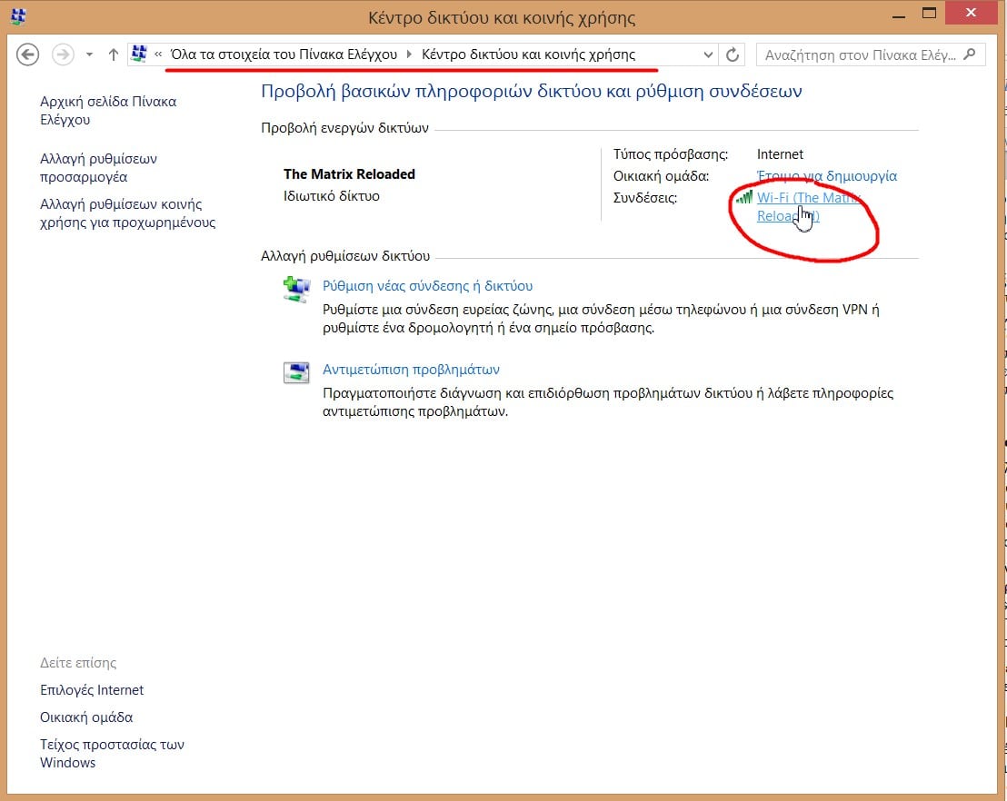The height and width of the screenshot is (801, 1007).
Task: Click the Ρύθμιση νέας σύνδεσης network setup icon
Action: pyautogui.click(x=296, y=290)
